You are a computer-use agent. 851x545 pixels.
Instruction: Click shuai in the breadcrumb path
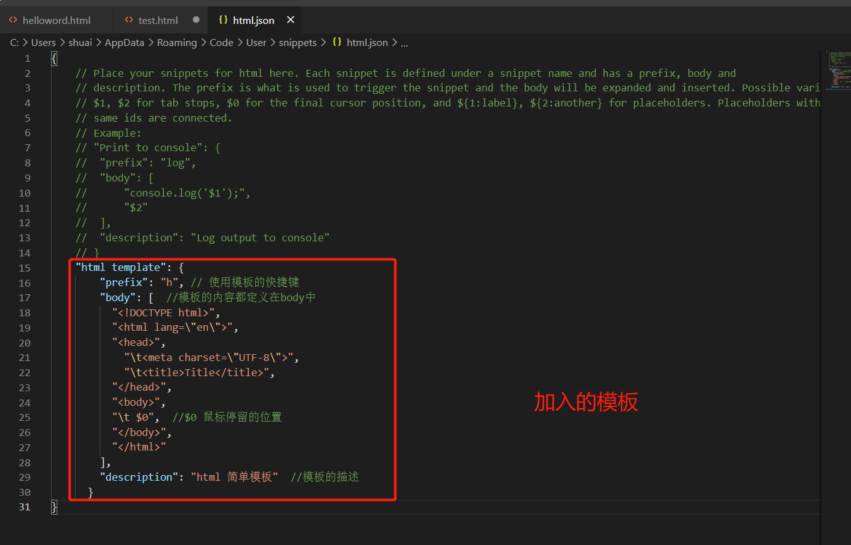[80, 42]
